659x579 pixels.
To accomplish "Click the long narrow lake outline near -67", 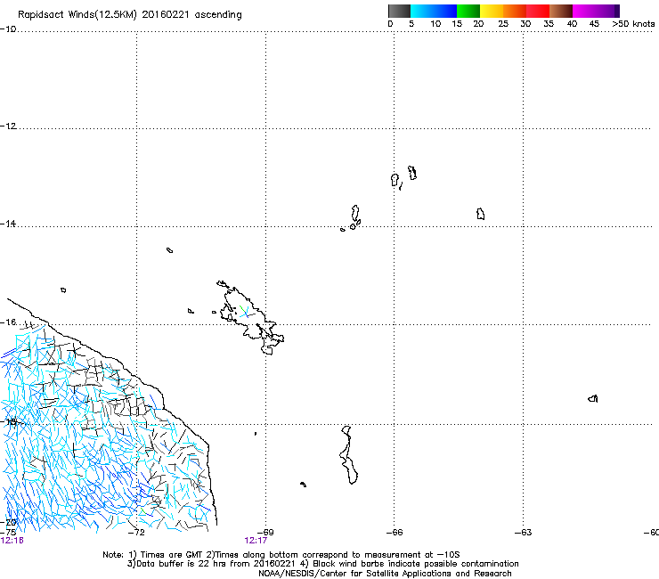I will [x=349, y=455].
